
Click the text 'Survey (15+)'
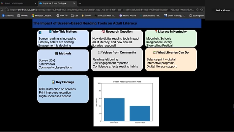coord(47,60)
